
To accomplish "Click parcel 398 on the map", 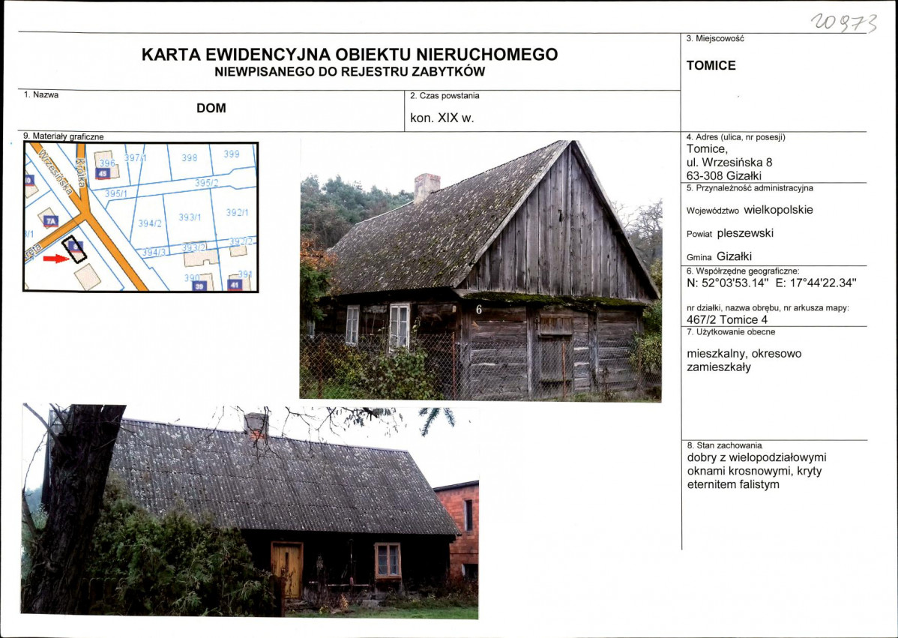I will (189, 157).
